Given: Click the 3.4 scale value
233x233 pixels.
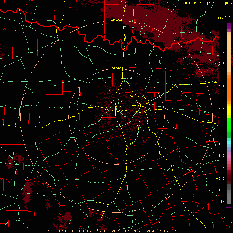Looking at the screenshot, I should [221, 121].
